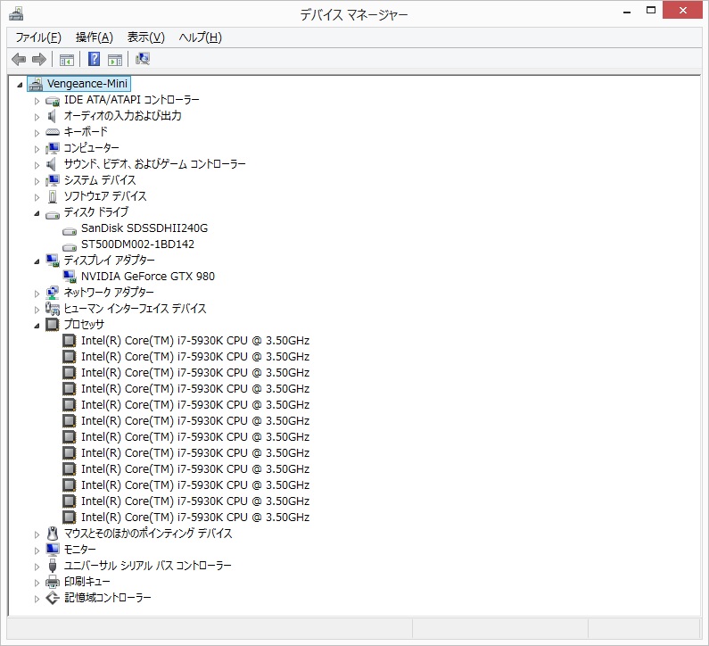Screen dimensions: 709x646
Task: Click the コンピューター category icon
Action: pos(53,148)
